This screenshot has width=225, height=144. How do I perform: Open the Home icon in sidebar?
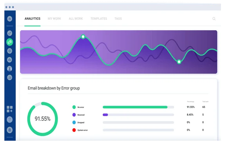tap(10, 19)
